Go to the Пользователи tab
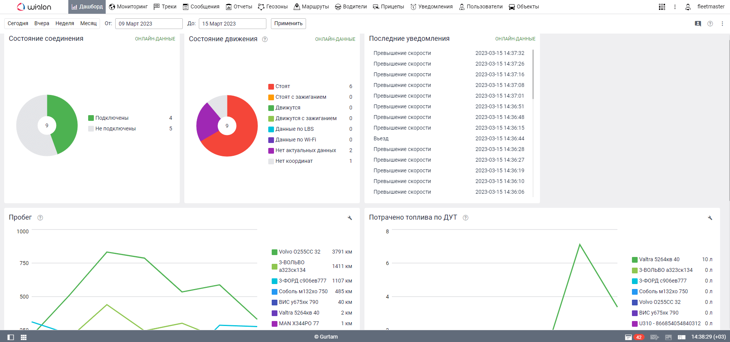This screenshot has height=342, width=730. point(481,7)
